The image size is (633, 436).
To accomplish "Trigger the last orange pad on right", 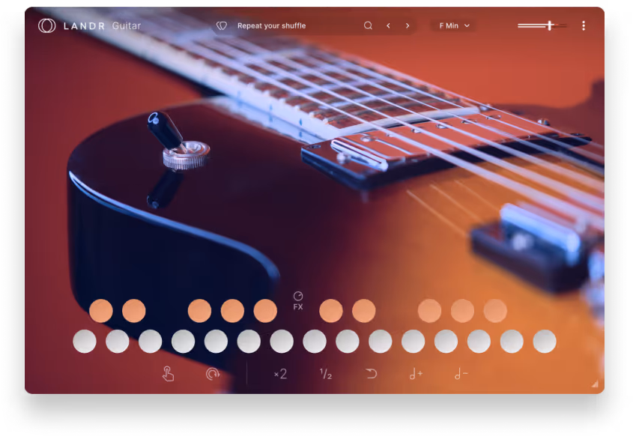I will 495,311.
